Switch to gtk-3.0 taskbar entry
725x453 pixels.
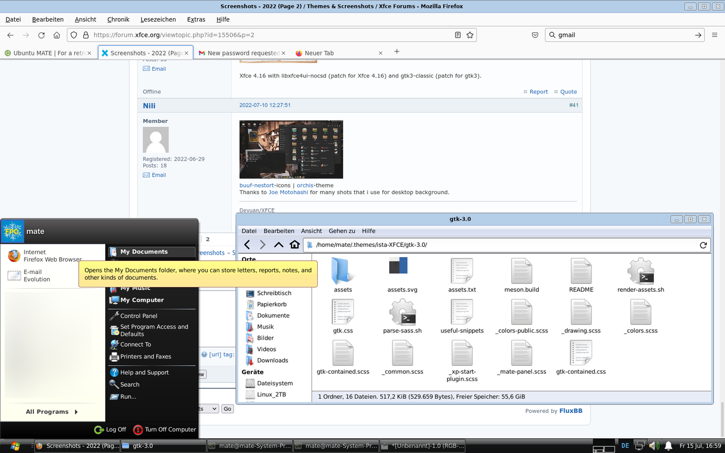[x=163, y=446]
